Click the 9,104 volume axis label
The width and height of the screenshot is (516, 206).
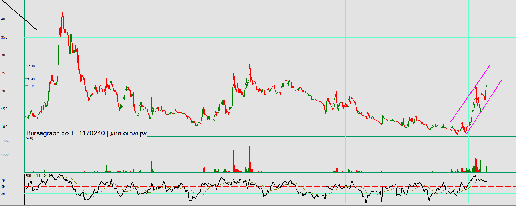point(5,141)
